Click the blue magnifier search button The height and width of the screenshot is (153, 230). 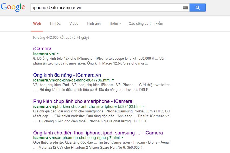[198, 8]
